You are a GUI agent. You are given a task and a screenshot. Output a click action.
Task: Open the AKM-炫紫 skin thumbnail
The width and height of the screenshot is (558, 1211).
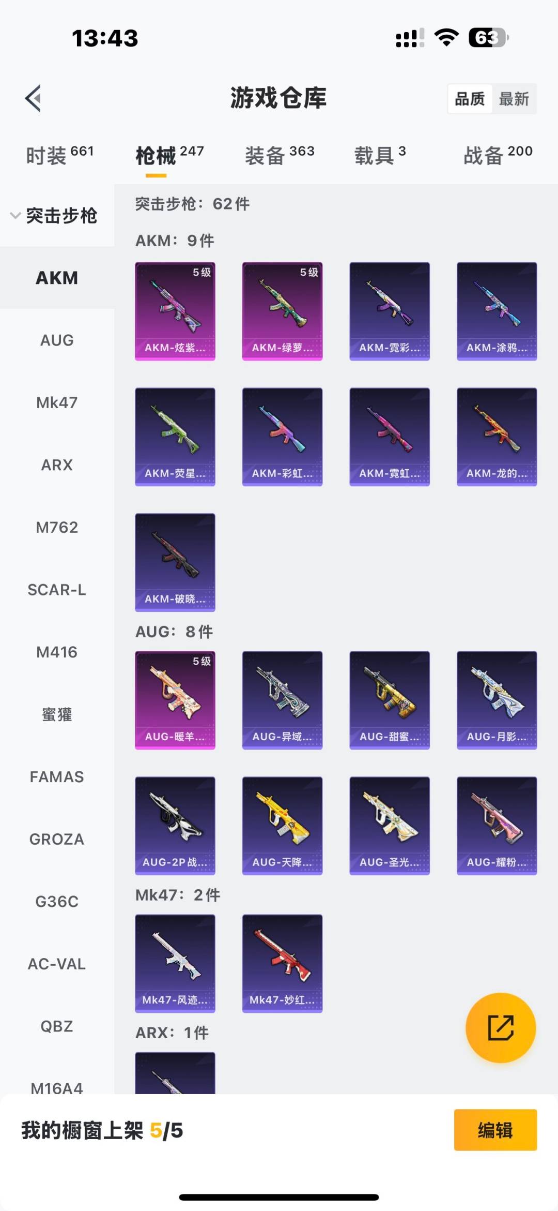pos(175,311)
